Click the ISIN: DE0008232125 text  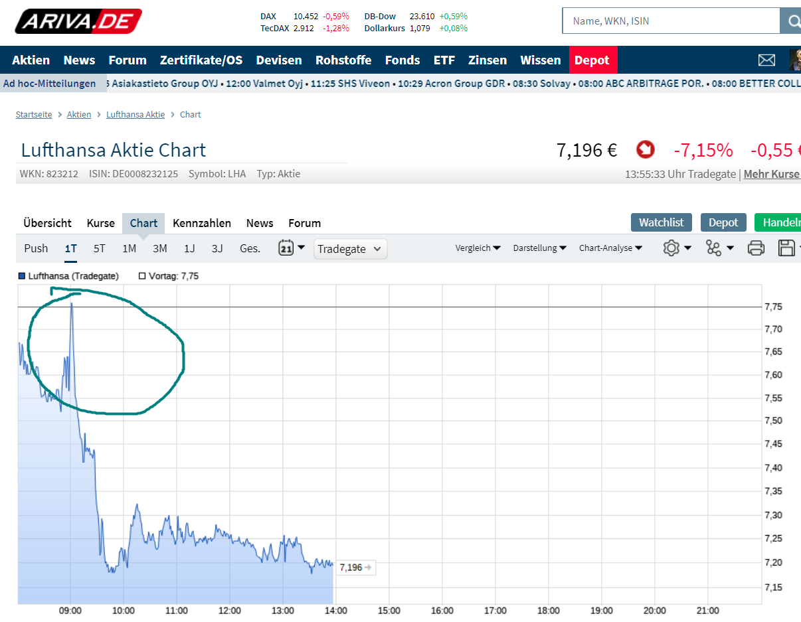133,174
